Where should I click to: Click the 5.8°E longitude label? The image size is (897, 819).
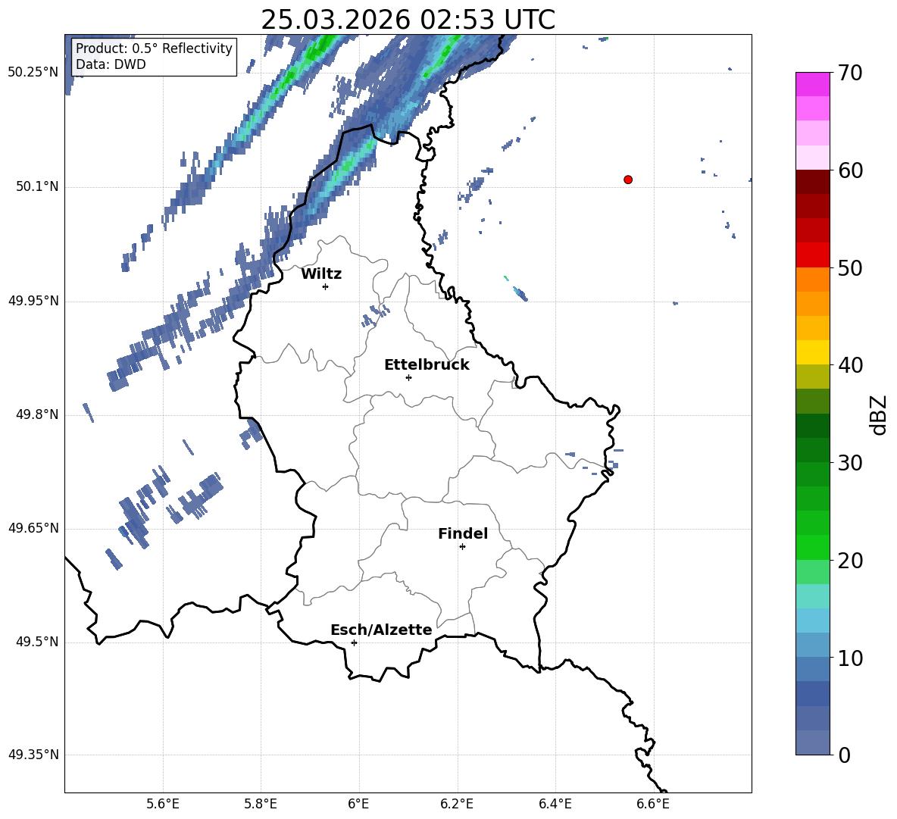coord(261,804)
